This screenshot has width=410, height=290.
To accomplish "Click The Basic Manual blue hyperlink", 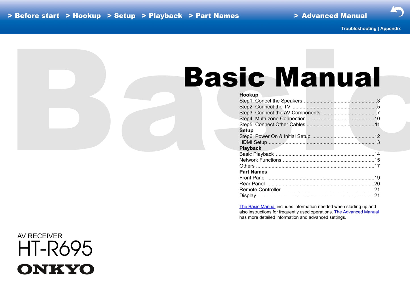I will coord(257,207).
